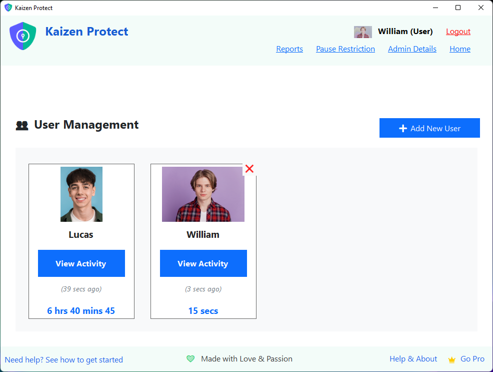Open the getting started guide
Image resolution: width=493 pixels, height=372 pixels.
tap(63, 359)
